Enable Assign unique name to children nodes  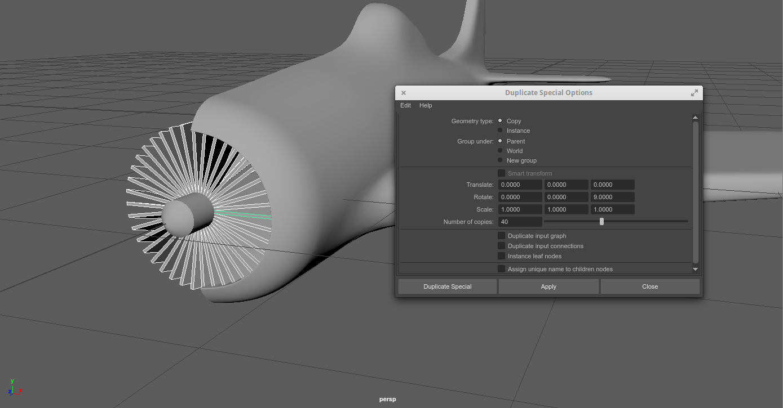(x=502, y=269)
